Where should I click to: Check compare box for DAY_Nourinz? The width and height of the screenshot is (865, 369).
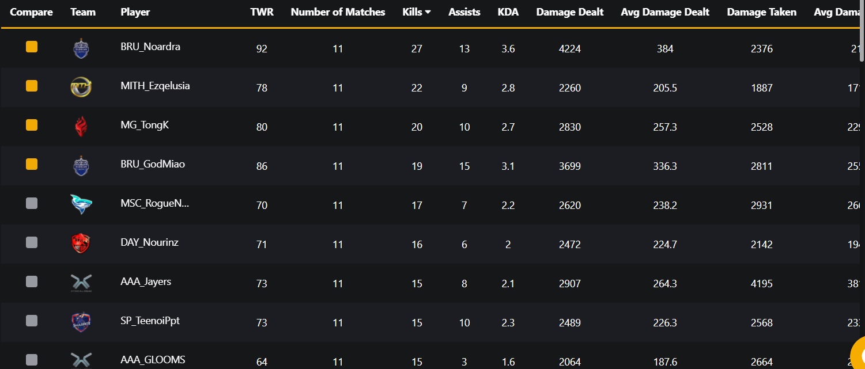click(32, 242)
